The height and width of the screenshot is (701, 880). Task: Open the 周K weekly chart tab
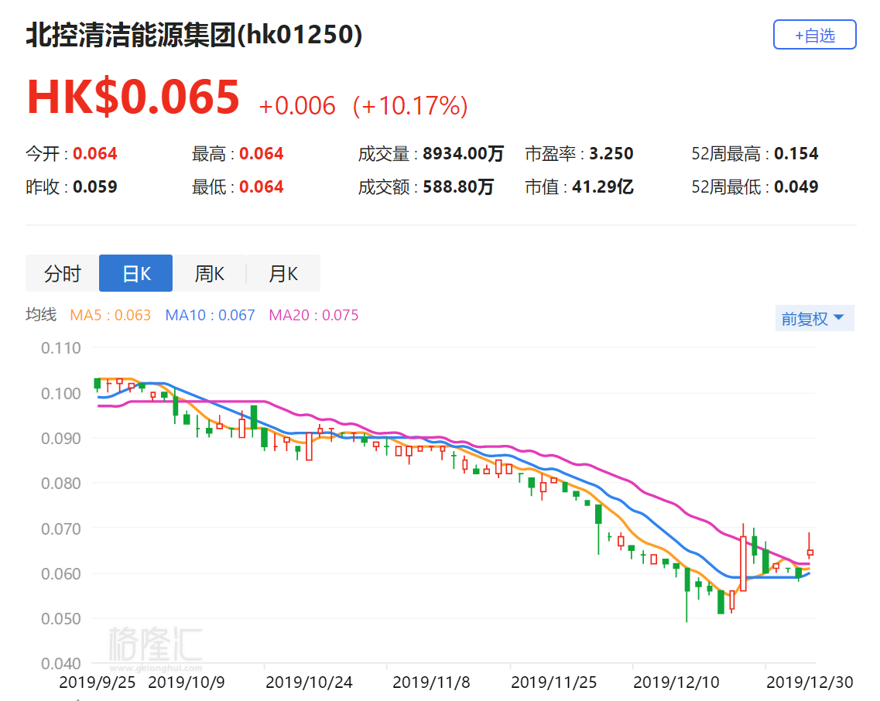click(x=209, y=273)
